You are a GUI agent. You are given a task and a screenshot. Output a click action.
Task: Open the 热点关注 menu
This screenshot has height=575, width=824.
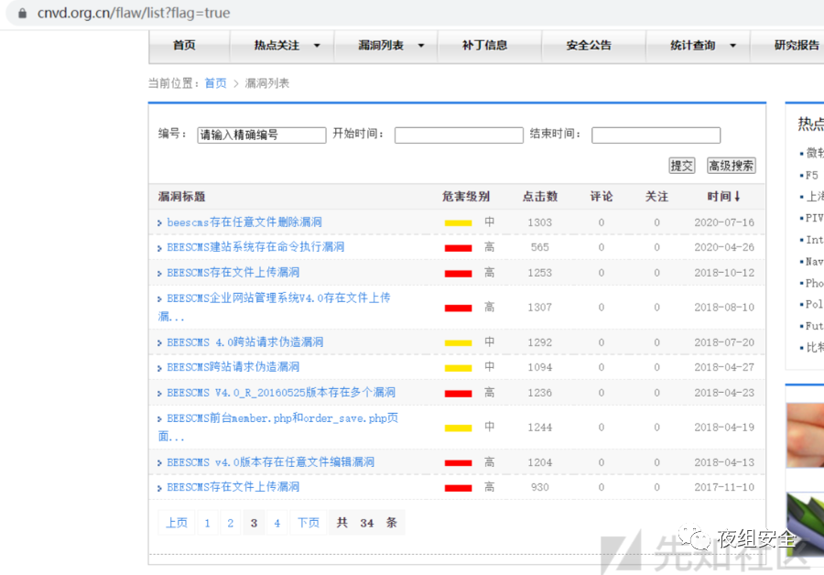pyautogui.click(x=276, y=45)
